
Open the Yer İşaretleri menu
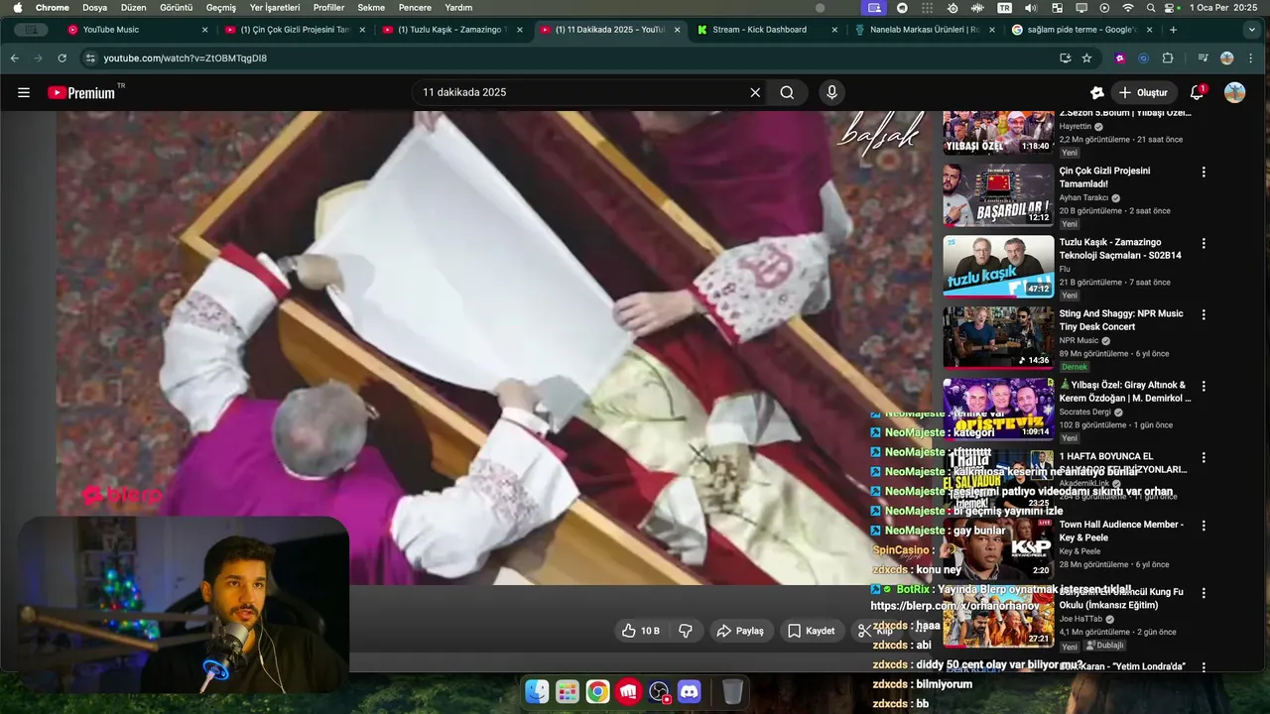click(275, 8)
